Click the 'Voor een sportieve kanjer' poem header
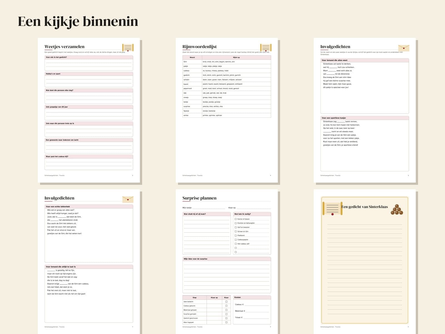This screenshot has height=334, width=445. (x=365, y=118)
